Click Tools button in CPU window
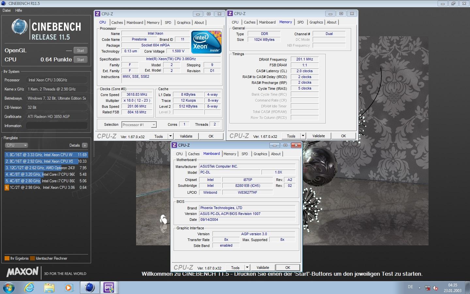The image size is (470, 294). (x=159, y=136)
